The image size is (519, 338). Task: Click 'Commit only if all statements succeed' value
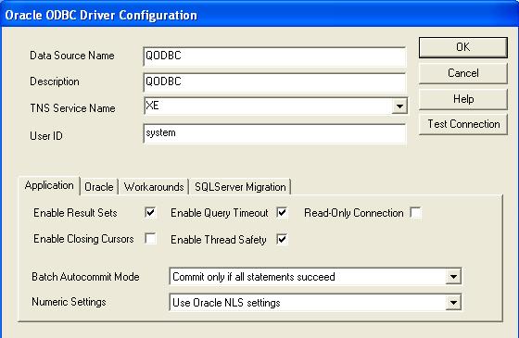pyautogui.click(x=254, y=277)
